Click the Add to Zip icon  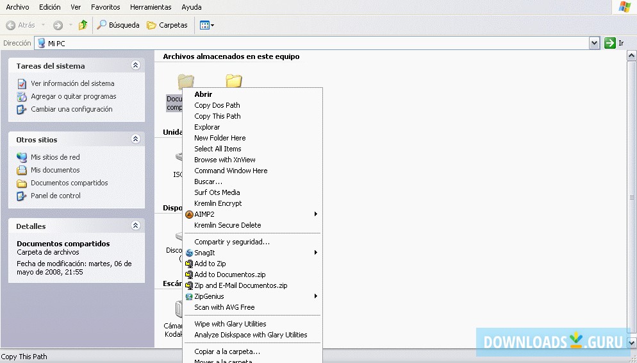tap(189, 264)
